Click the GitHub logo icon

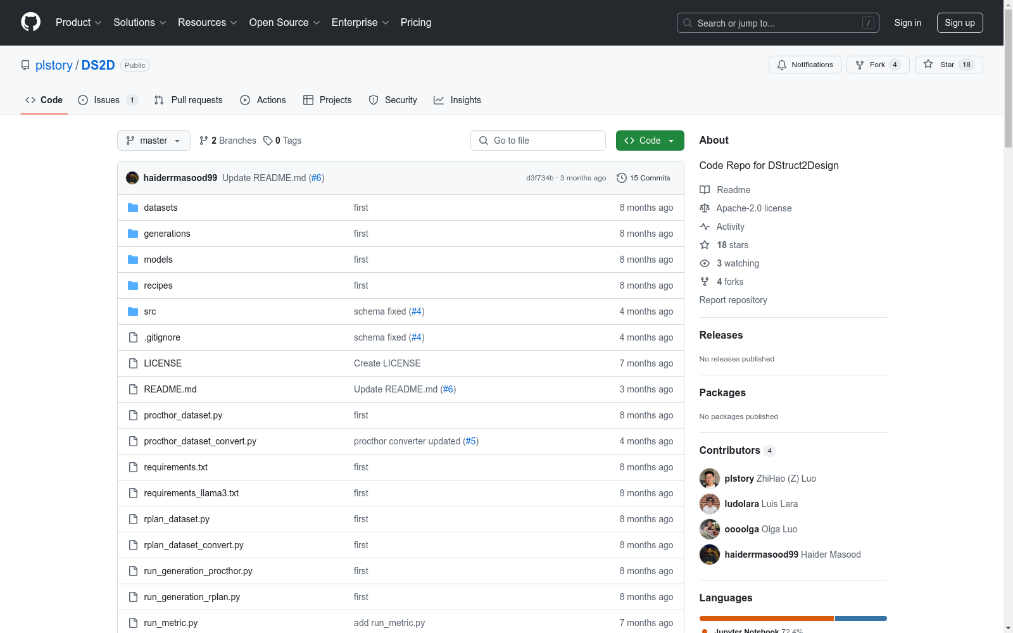30,22
